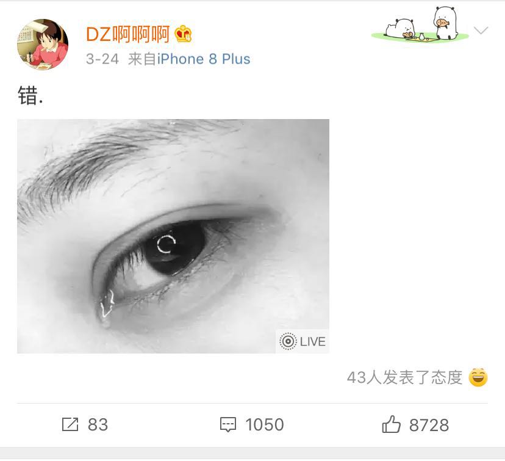Open DZ啊啊啊 profile avatar
The image size is (505, 461).
(43, 44)
